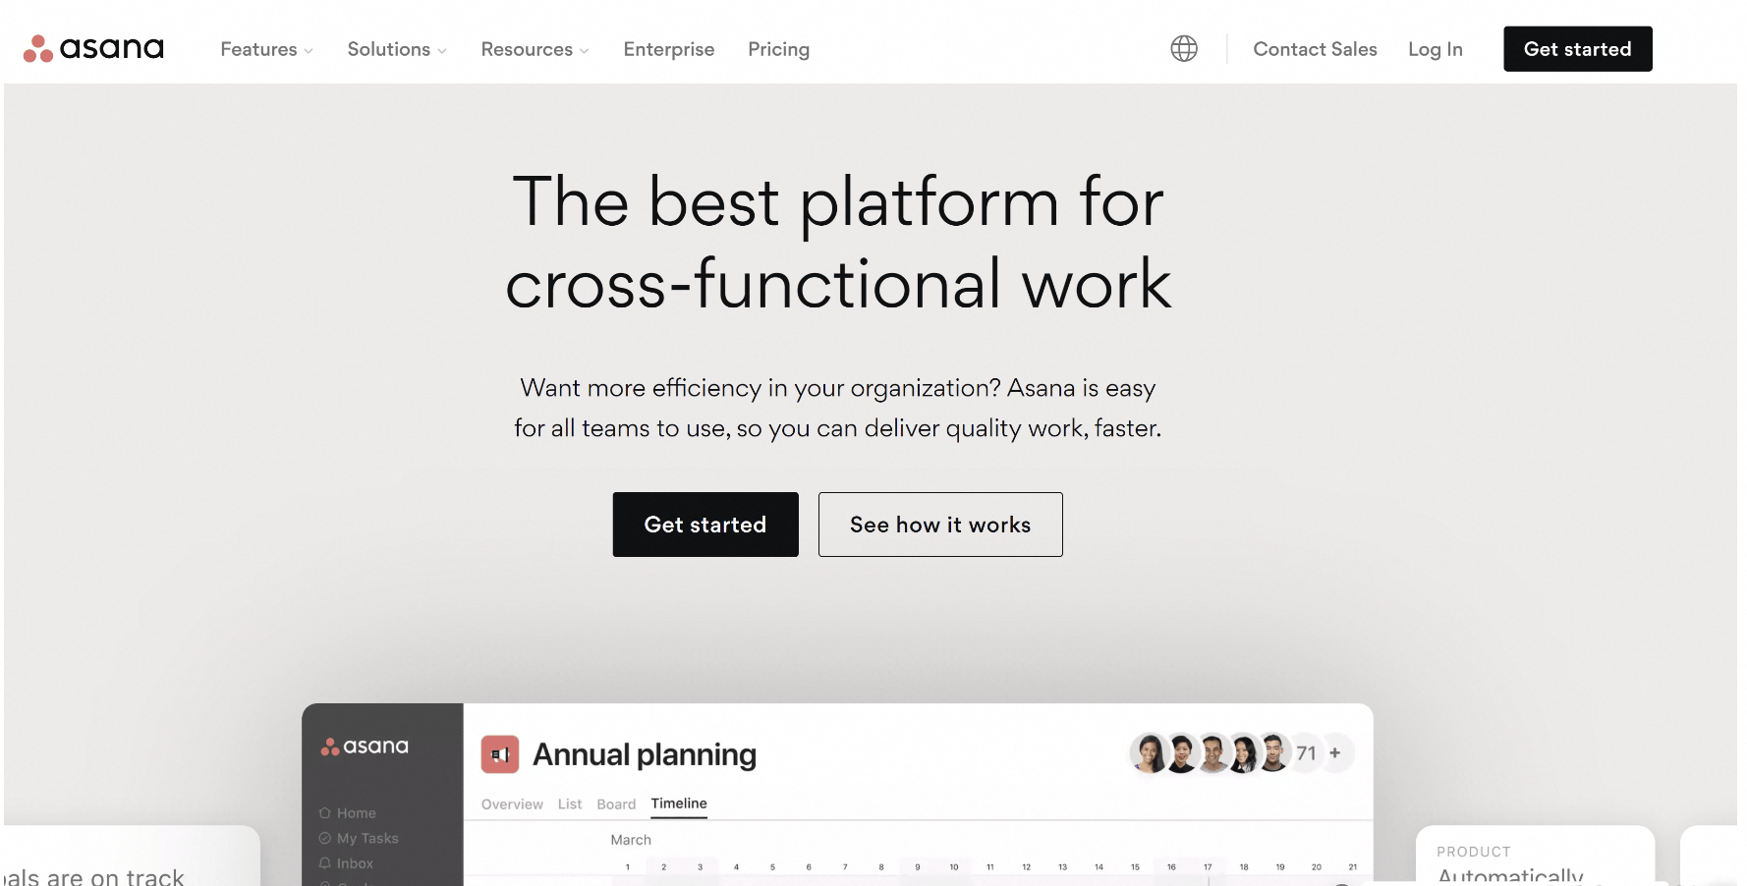Click the 71 members count badge

point(1306,753)
